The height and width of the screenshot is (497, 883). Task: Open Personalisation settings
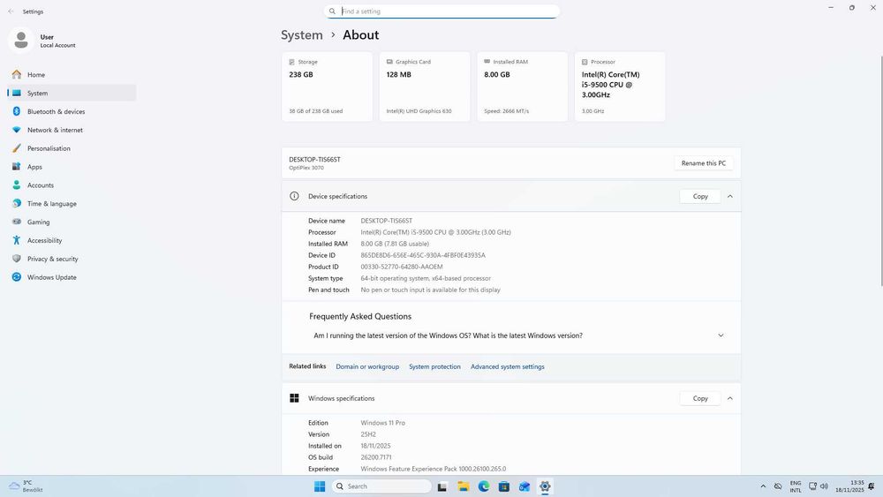coord(72,148)
